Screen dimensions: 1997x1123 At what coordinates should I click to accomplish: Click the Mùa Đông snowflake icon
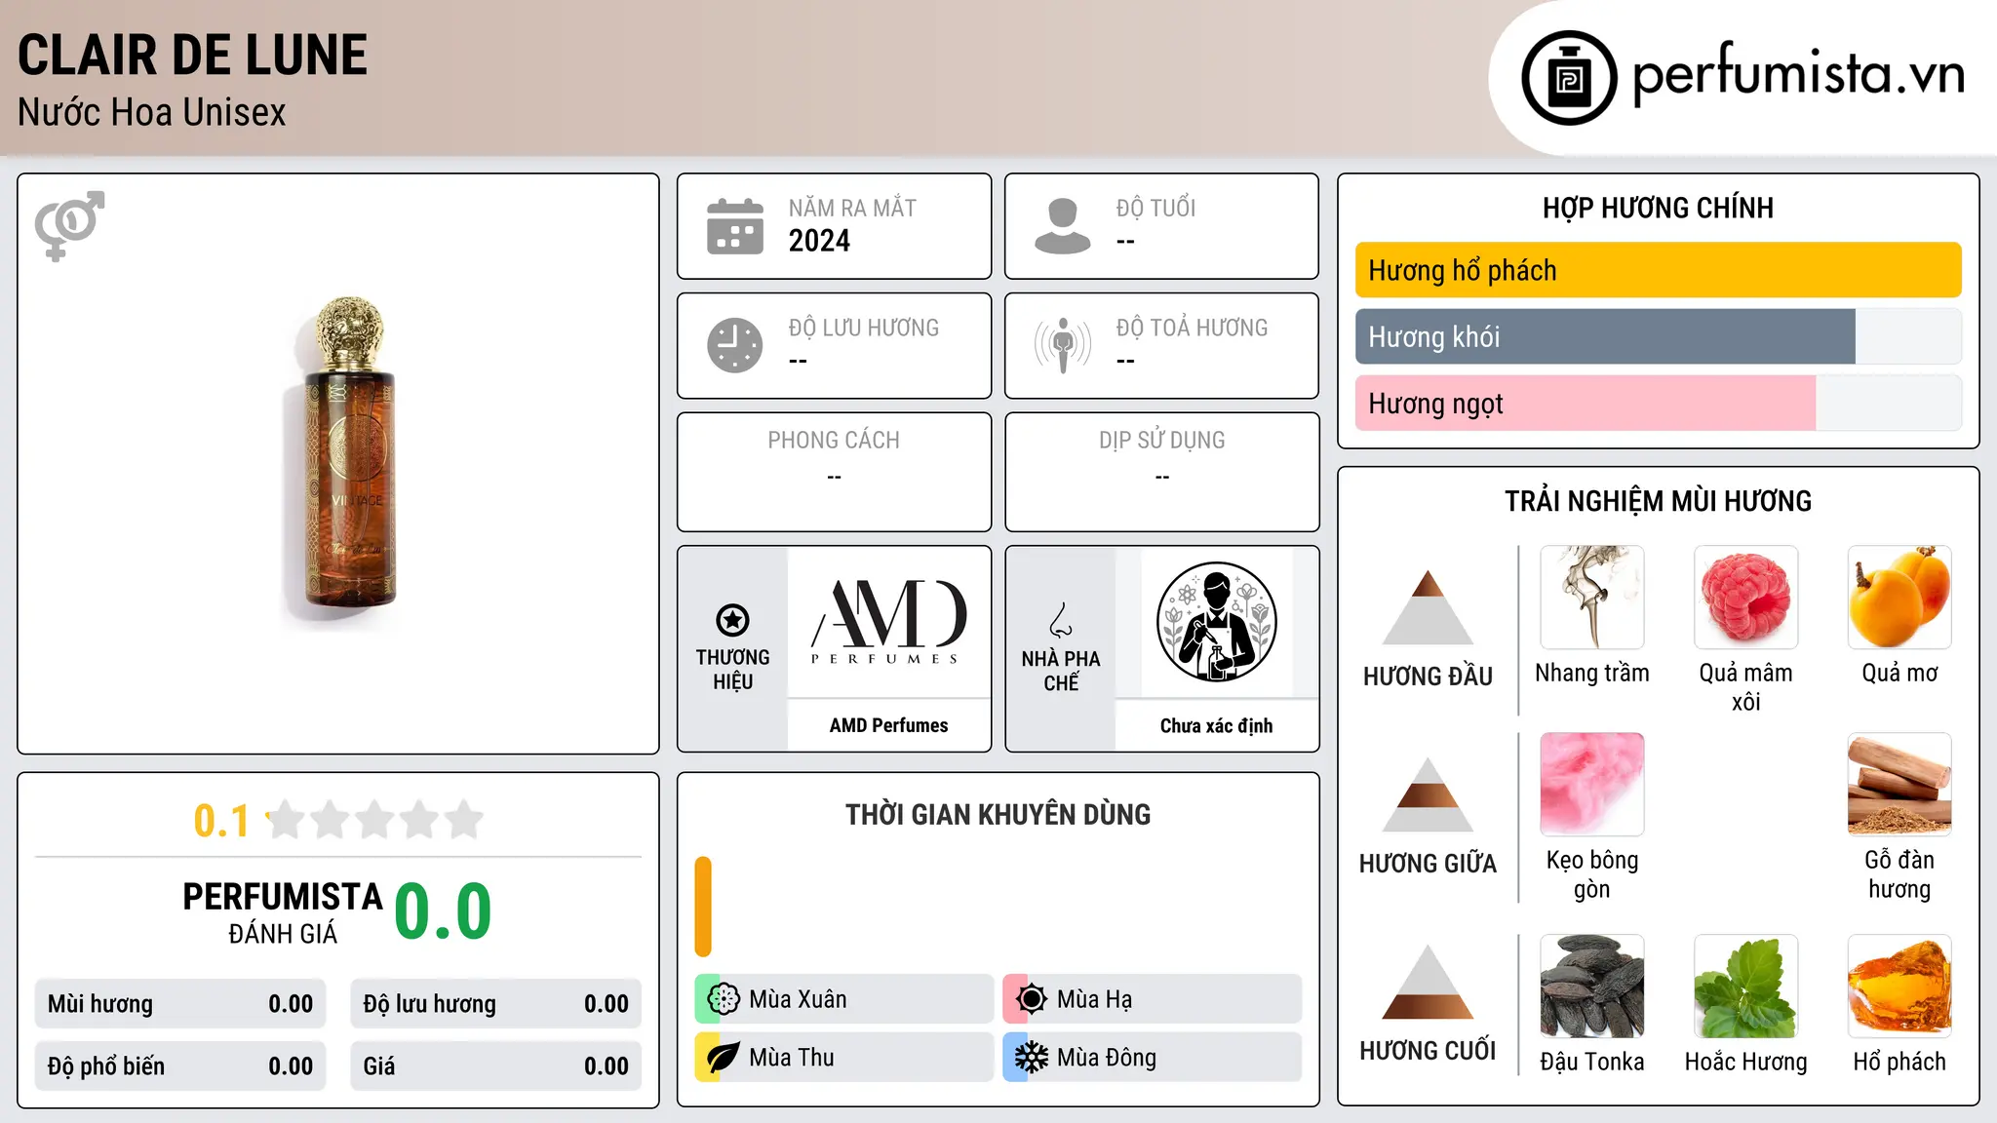[1031, 1058]
